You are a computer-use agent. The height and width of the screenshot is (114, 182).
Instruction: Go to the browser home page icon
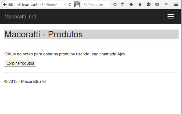(140, 5)
